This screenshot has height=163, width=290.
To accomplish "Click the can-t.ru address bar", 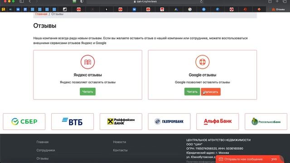I will pos(145,2).
